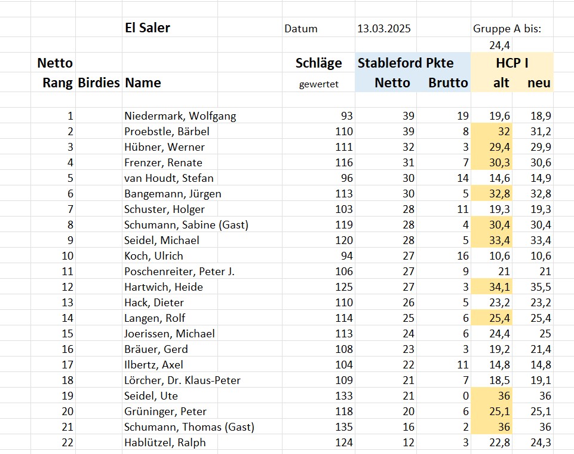Click the name Niedermark, Wolfgang
574x454 pixels.
180,116
